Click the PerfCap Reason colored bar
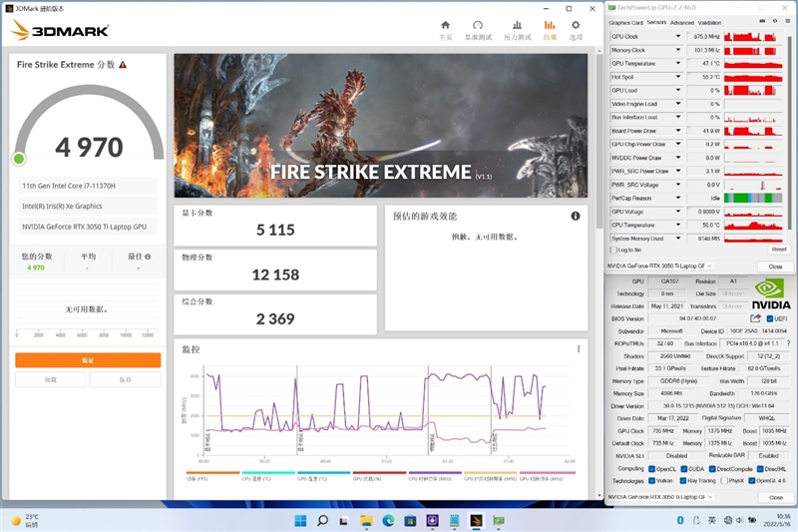This screenshot has width=798, height=532. coord(753,198)
